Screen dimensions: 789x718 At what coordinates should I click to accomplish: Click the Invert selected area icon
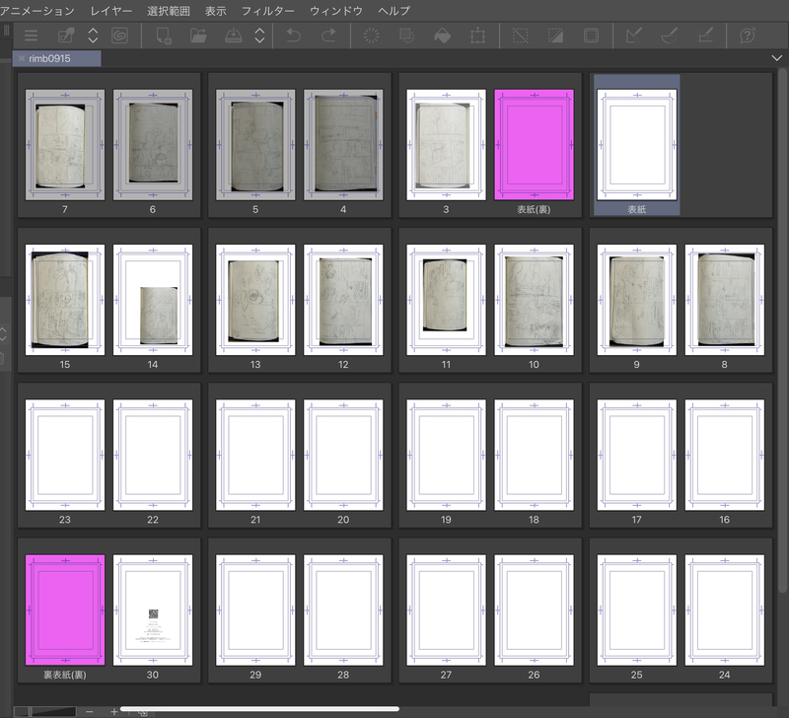[x=555, y=36]
